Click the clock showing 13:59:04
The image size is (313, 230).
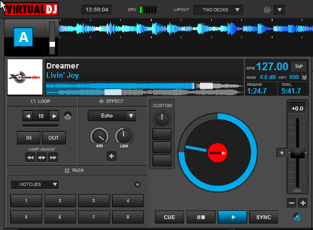(x=96, y=10)
